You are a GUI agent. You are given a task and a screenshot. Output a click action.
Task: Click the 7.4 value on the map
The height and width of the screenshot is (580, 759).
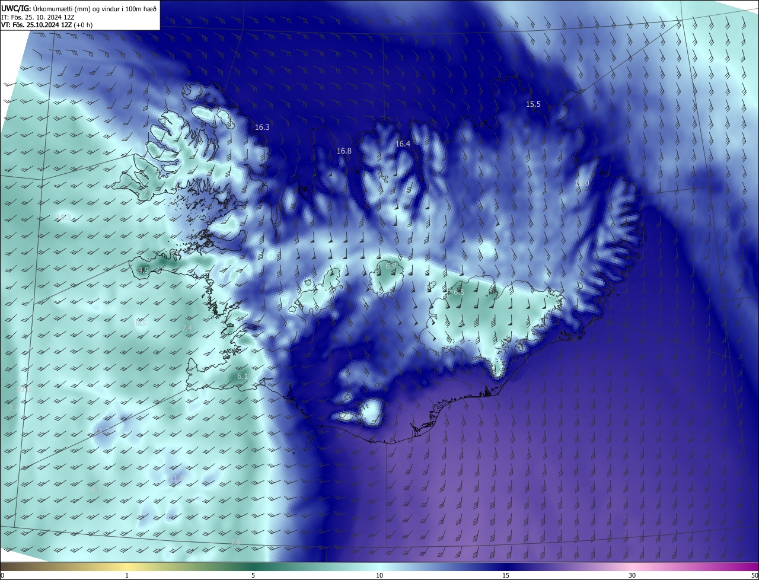point(187,329)
